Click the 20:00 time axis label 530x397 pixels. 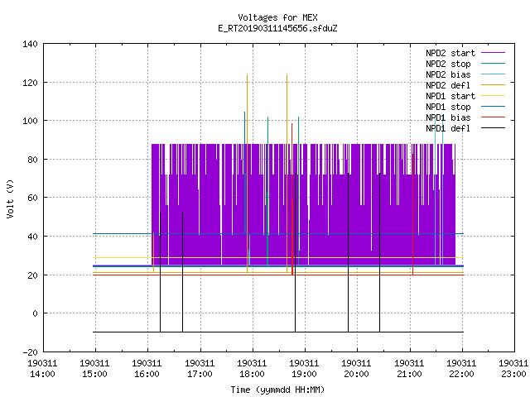click(356, 374)
